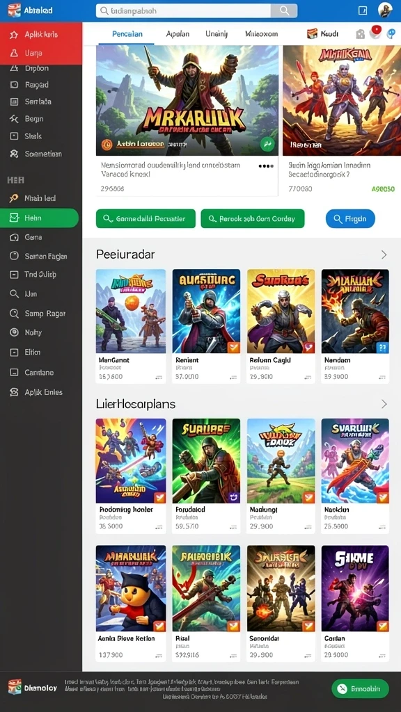Click the blue 'Flrgdn' button
Image resolution: width=401 pixels, height=712 pixels.
[351, 219]
